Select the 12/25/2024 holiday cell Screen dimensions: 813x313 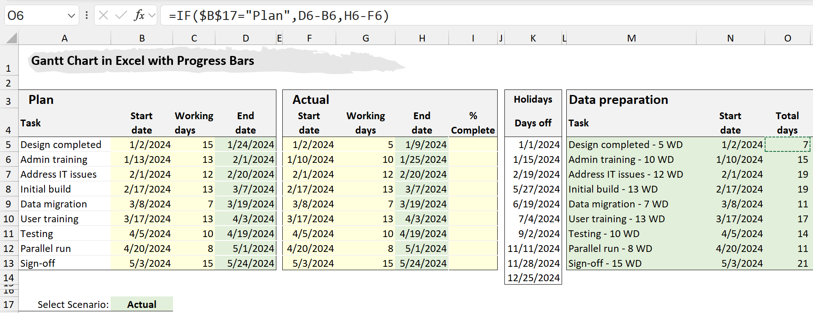[533, 278]
